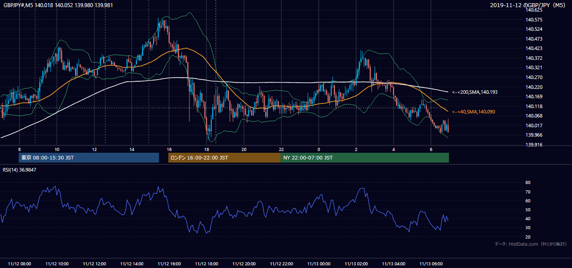The height and width of the screenshot is (268, 572).
Task: Click the bottom date label 11/12 10:00
Action: 57,264
